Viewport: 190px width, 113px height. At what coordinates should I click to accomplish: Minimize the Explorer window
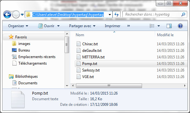coord(160,3)
